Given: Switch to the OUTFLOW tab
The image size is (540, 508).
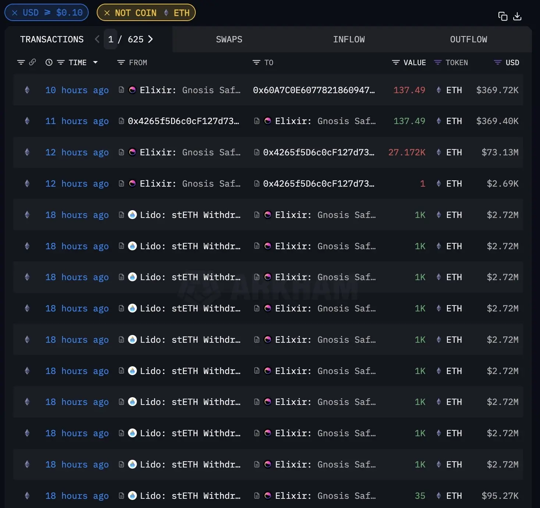Looking at the screenshot, I should [468, 39].
